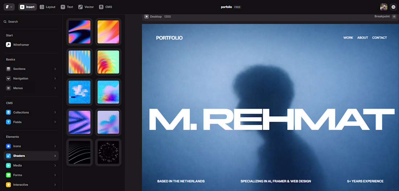Select the blue-pink wave shader thumbnail

pyautogui.click(x=79, y=32)
